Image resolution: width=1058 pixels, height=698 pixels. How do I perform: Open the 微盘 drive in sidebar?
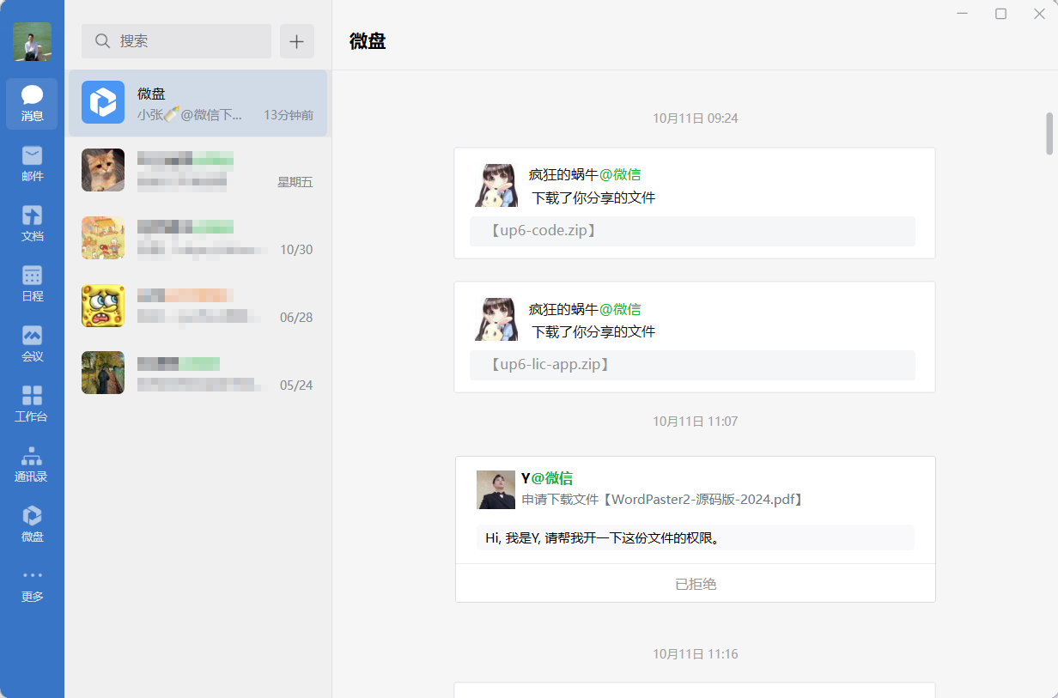32,525
